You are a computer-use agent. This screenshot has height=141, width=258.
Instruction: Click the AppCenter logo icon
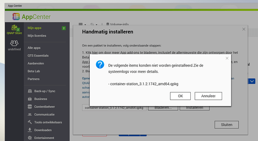tap(16, 16)
